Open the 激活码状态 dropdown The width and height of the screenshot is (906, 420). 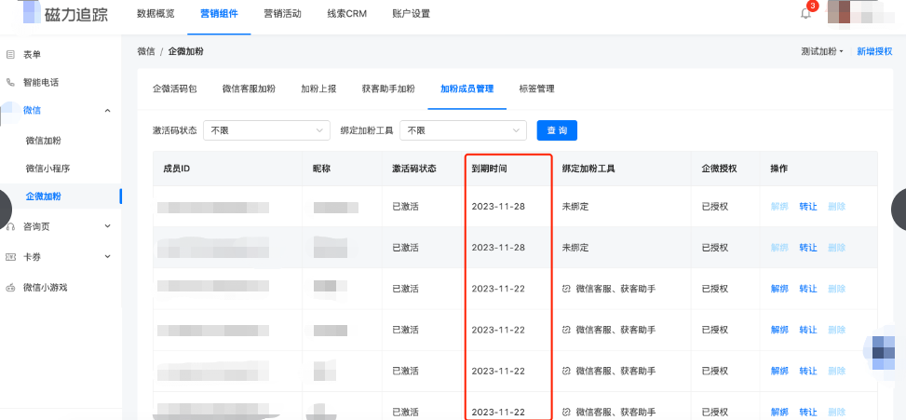point(266,130)
